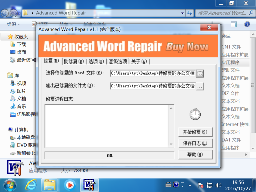Click the Explorer search box

click(225, 13)
